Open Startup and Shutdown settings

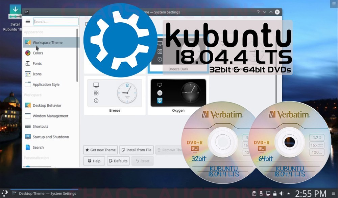click(51, 137)
